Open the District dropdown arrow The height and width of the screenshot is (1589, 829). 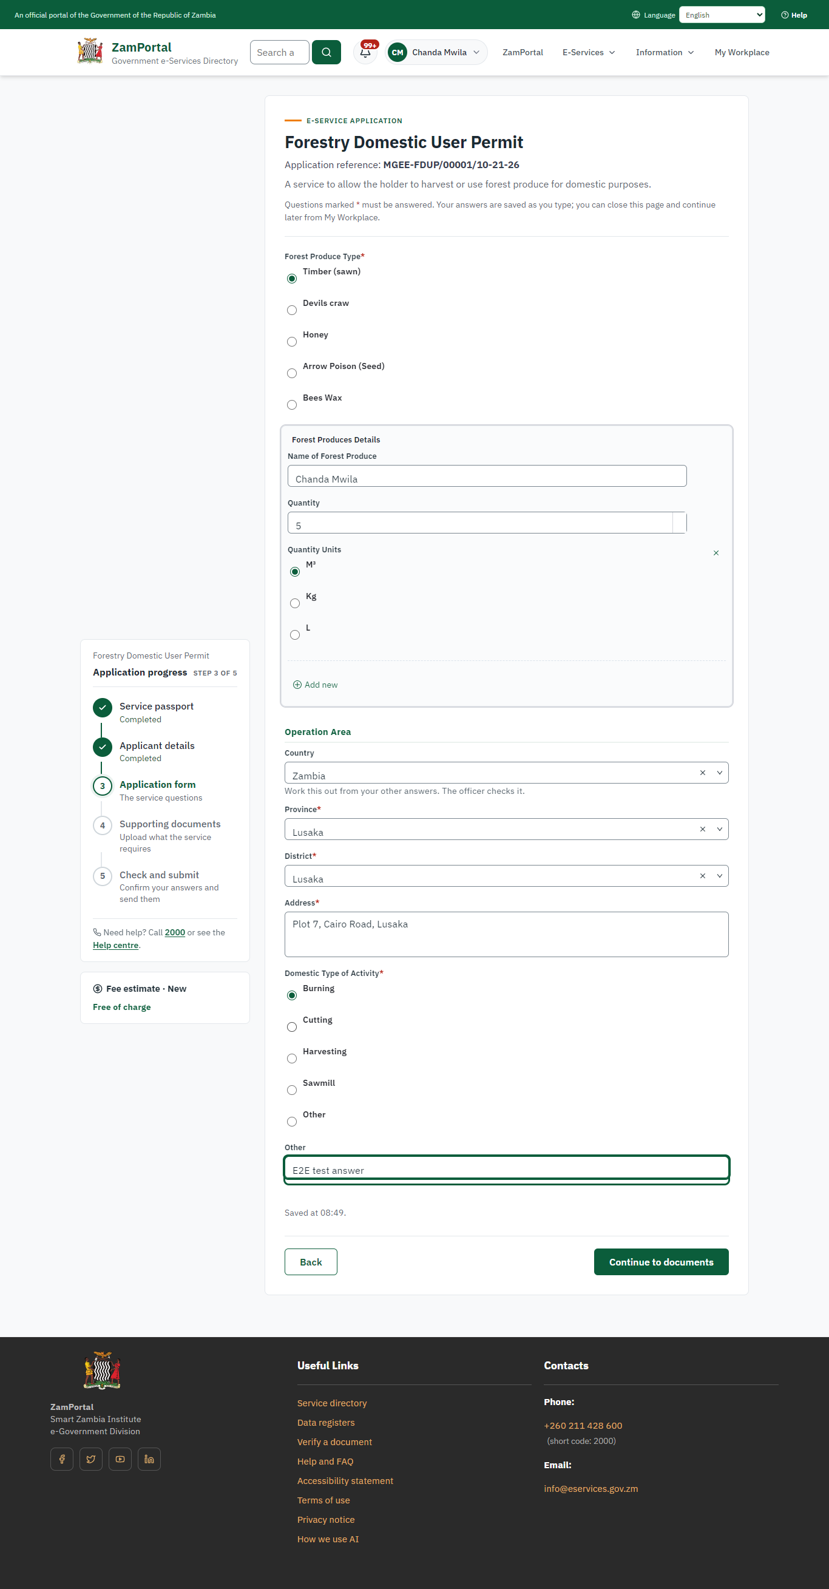click(719, 876)
